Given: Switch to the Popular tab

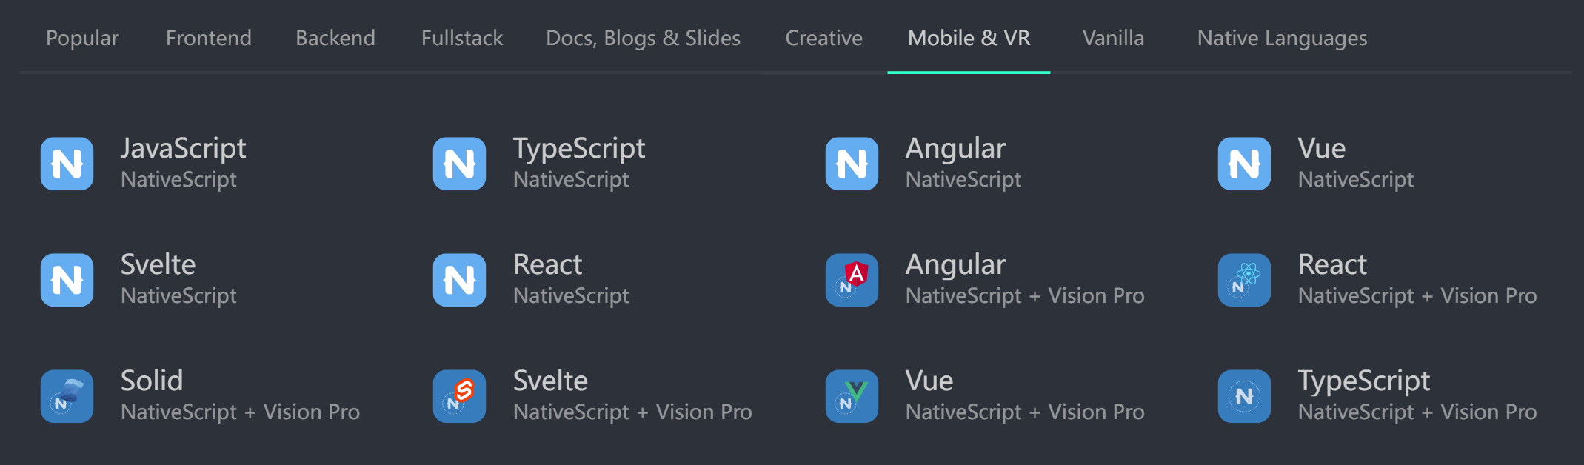Looking at the screenshot, I should tap(82, 38).
